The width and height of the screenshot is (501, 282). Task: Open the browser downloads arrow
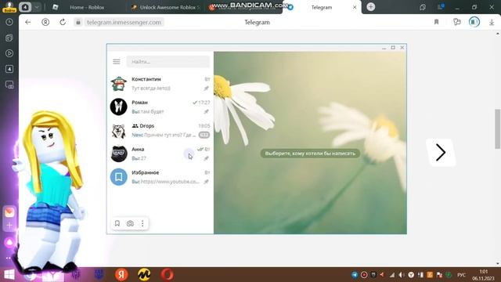[492, 23]
